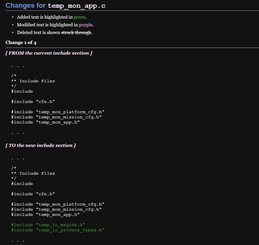Click the cfe.h include in the FROM section
The image size is (259, 245).
coord(33,102)
